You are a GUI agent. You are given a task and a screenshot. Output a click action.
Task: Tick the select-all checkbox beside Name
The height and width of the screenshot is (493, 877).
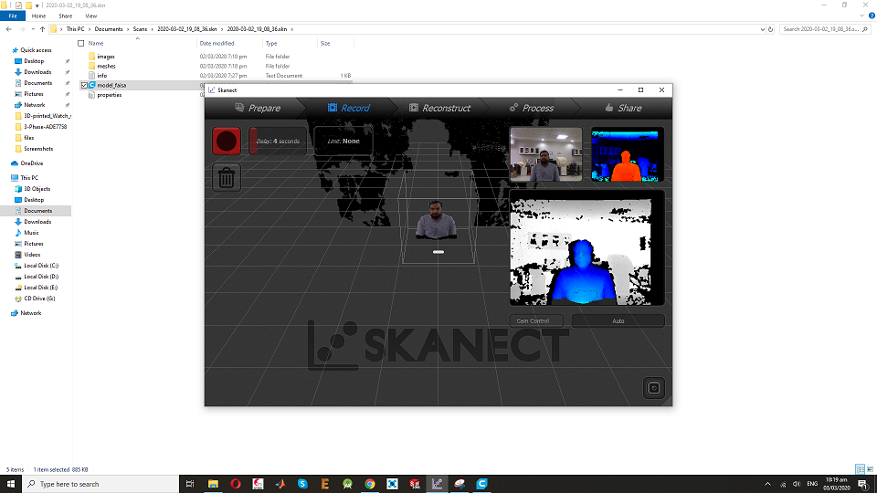(81, 43)
